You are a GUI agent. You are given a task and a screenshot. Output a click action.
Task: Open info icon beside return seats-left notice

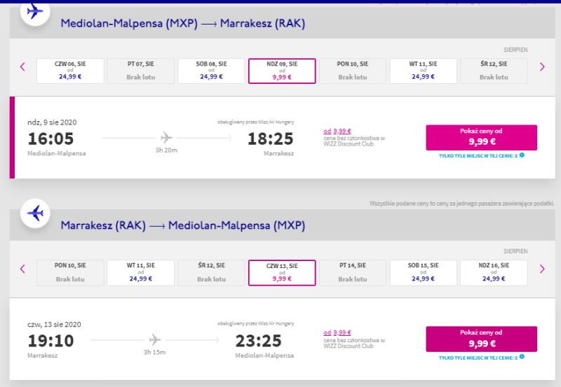click(522, 357)
